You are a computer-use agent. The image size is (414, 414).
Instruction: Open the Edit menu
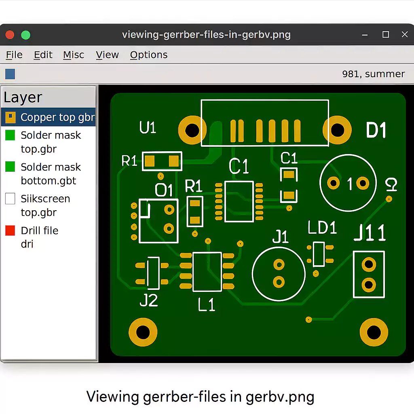[43, 55]
